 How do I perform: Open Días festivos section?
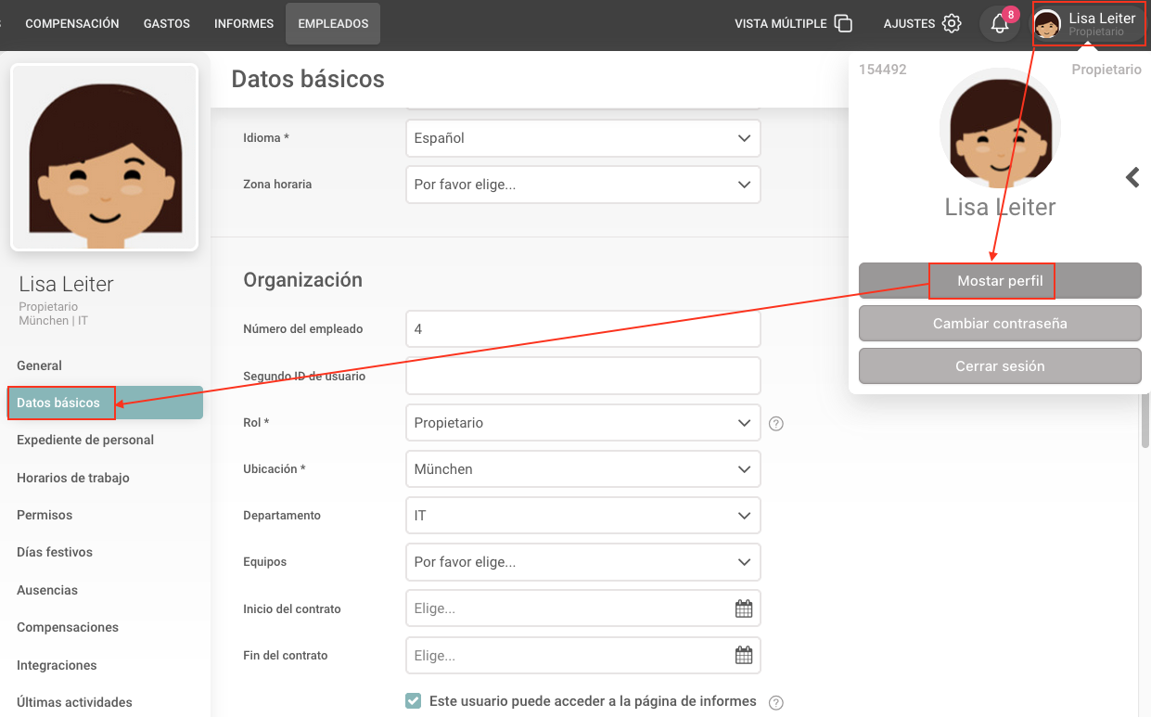coord(55,552)
